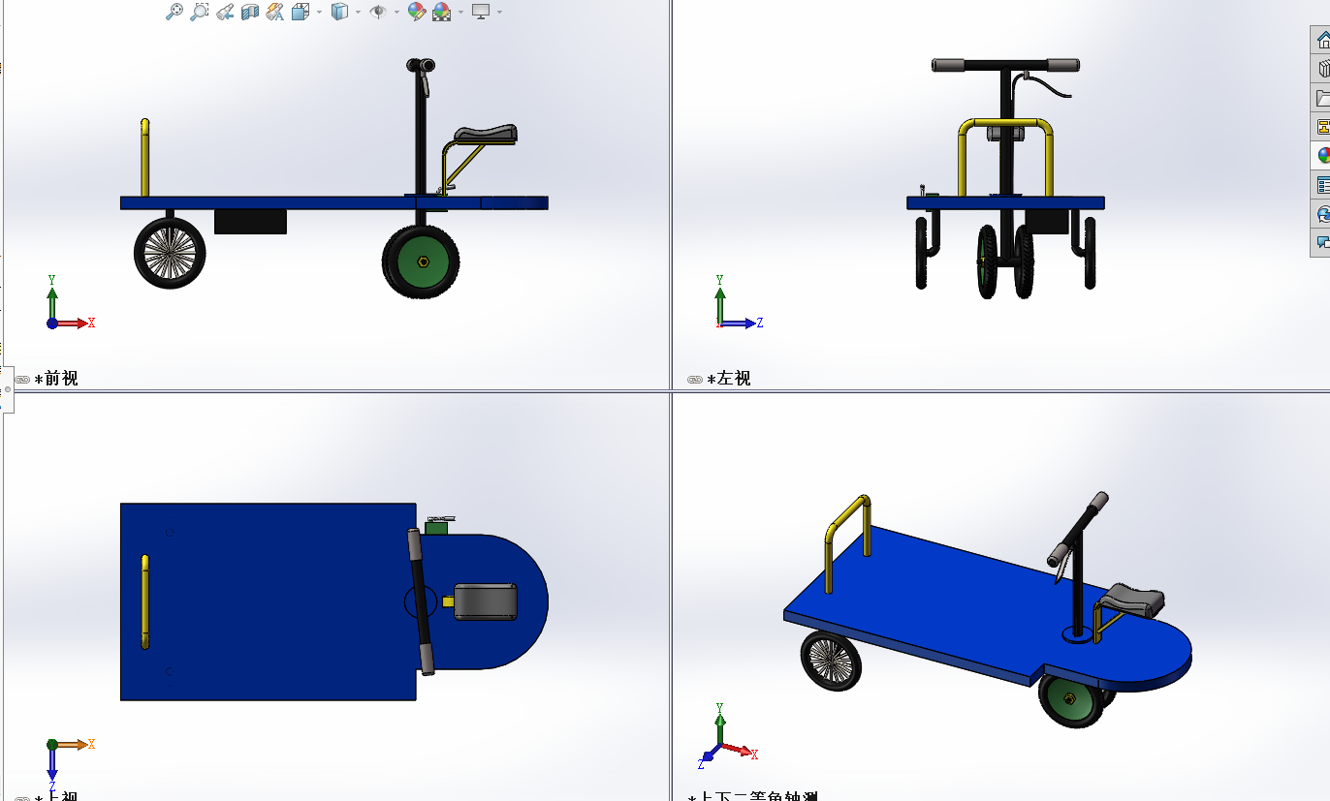Image resolution: width=1330 pixels, height=801 pixels.
Task: Open the Hide/Show Items dropdown arrow
Action: [x=396, y=13]
